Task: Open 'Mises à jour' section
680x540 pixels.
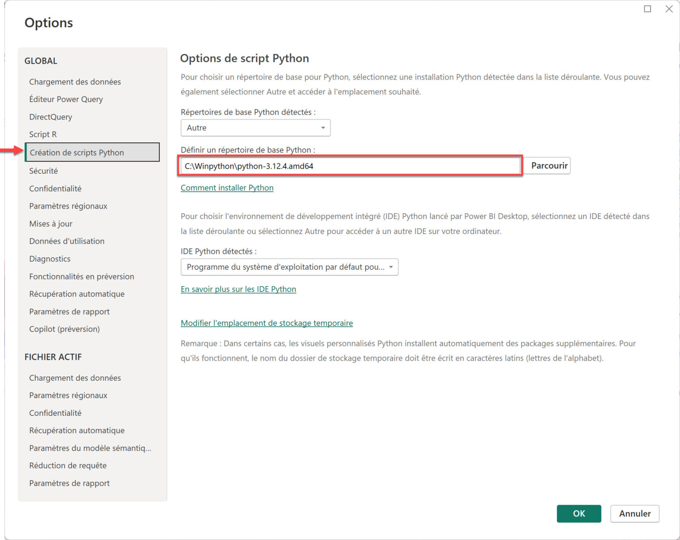Action: tap(50, 223)
